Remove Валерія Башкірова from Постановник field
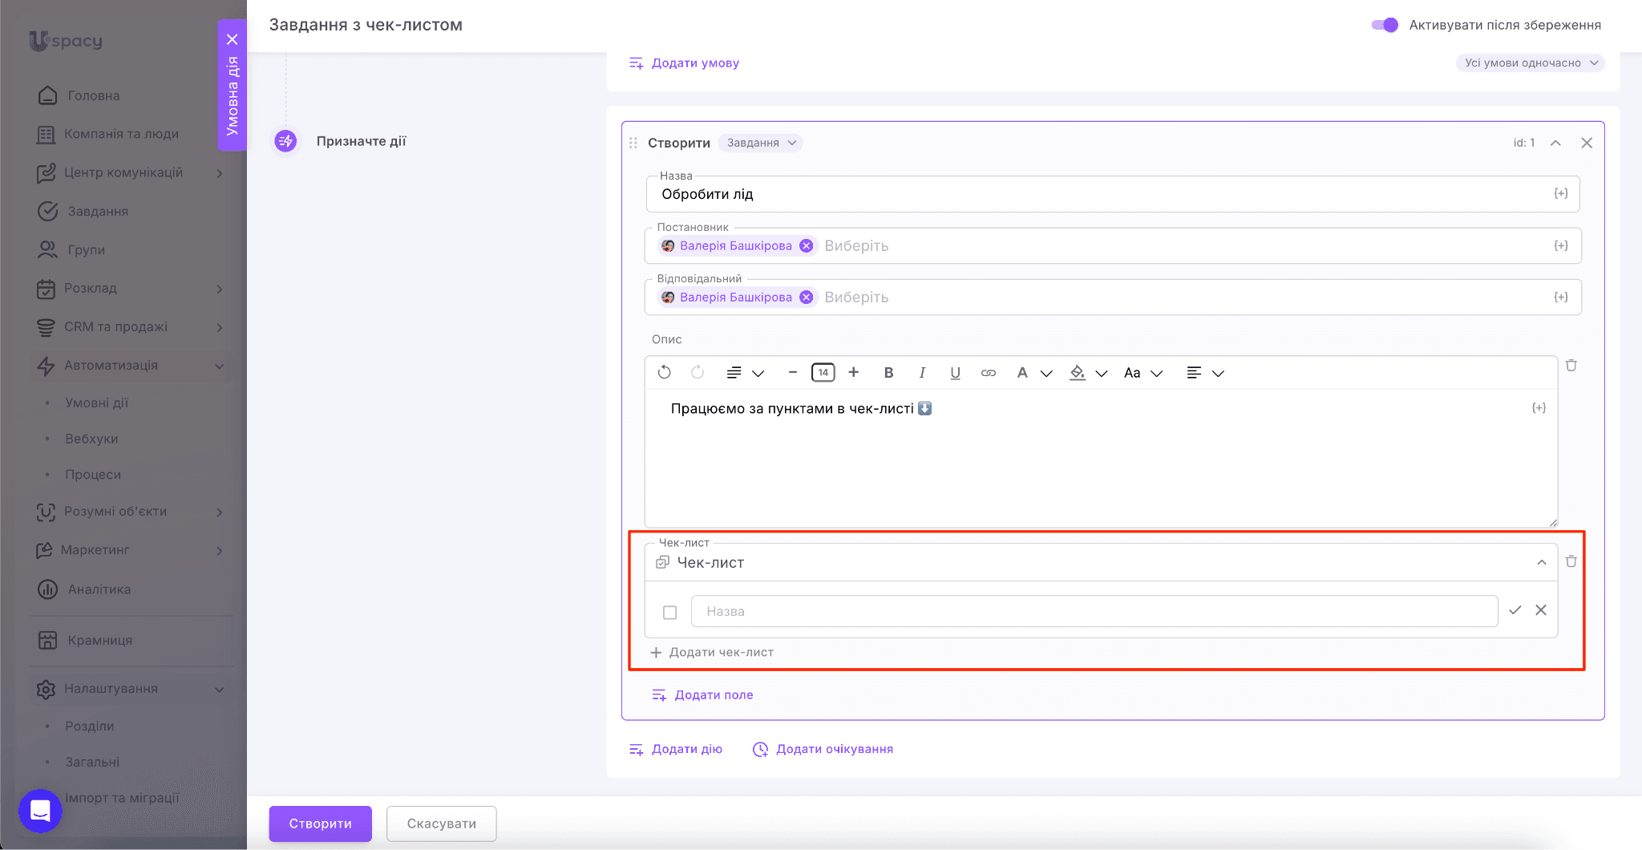This screenshot has height=850, width=1642. pos(807,246)
